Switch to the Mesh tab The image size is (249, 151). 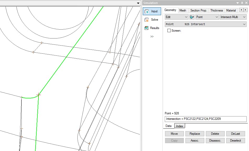point(183,10)
